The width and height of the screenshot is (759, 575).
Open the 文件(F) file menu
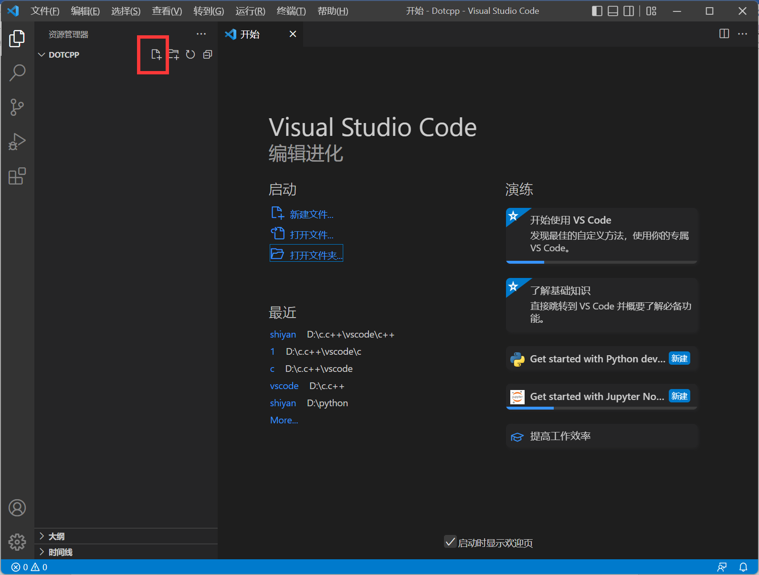click(45, 11)
